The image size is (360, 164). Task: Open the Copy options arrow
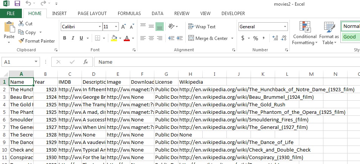(41, 32)
